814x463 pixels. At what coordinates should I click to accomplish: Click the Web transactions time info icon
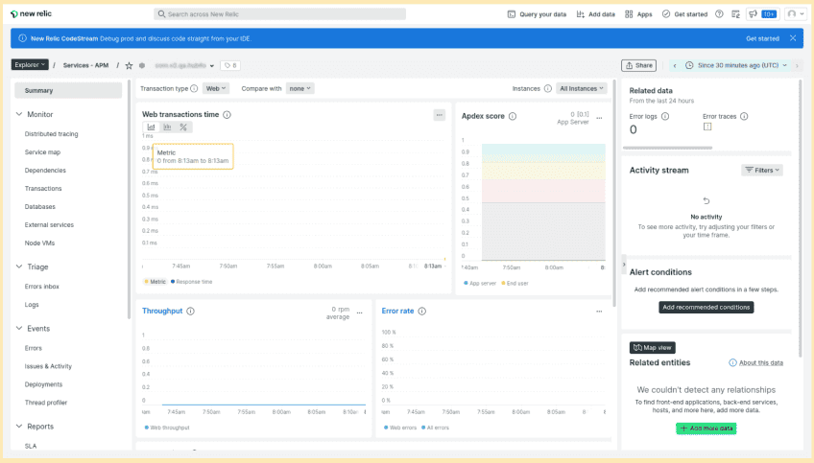point(227,115)
